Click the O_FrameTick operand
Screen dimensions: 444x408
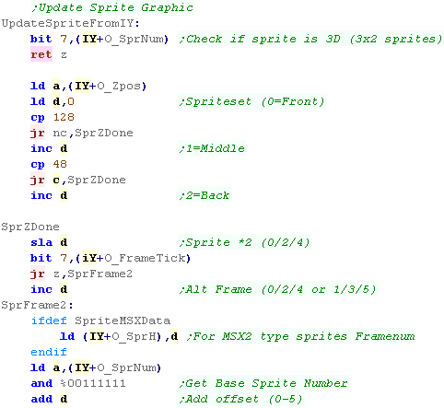(145, 258)
